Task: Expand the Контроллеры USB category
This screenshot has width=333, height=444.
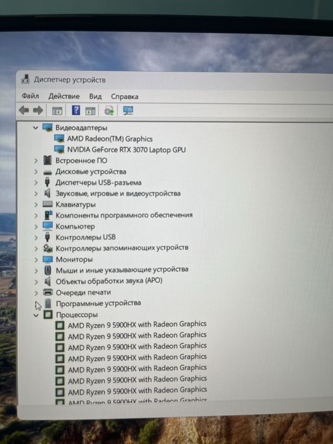Action: [36, 237]
